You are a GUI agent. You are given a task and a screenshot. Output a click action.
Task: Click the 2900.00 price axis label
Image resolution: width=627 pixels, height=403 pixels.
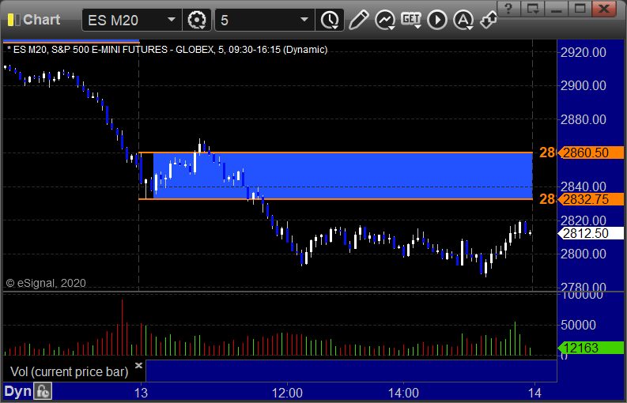[583, 85]
